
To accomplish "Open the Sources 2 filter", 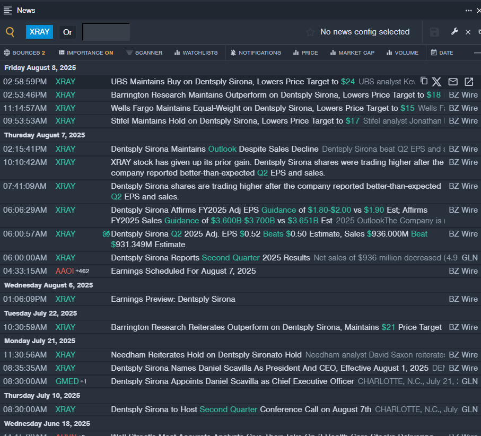I will pos(24,53).
